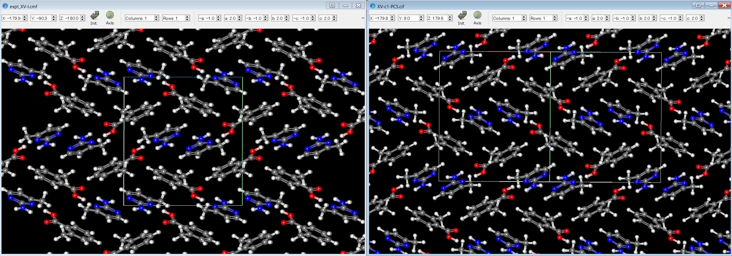
Task: Open app icon menu of expt_XV-I.cmf window
Action: (5, 6)
